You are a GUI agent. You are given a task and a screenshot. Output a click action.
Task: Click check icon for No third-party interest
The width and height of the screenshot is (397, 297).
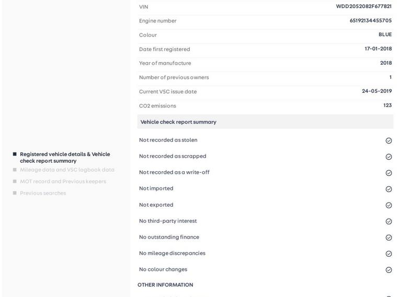tap(389, 221)
